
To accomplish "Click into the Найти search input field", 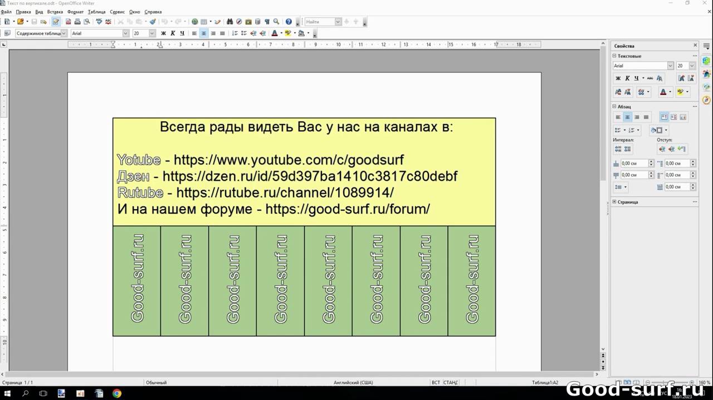I will pyautogui.click(x=319, y=22).
